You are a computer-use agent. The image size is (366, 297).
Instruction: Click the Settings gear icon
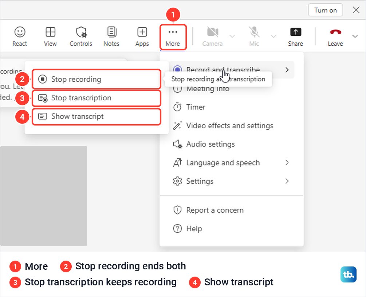click(x=177, y=181)
